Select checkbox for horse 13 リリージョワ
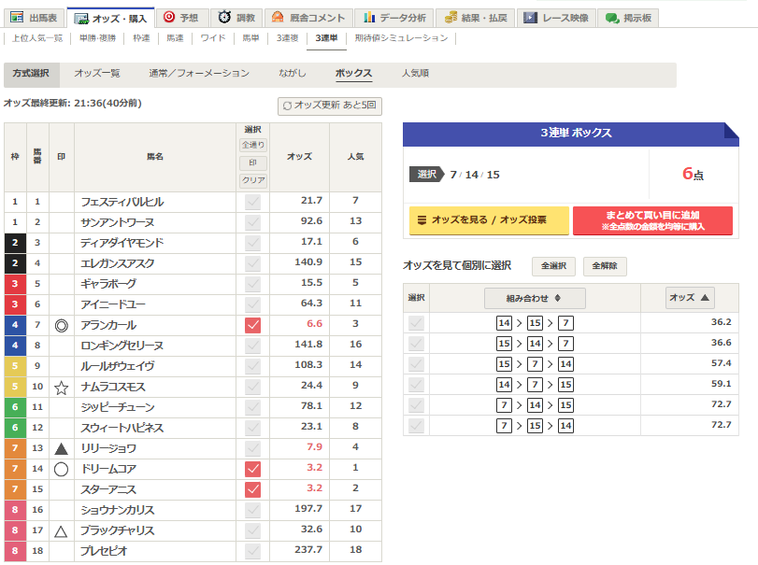Viewport: 758px width, 565px height. pos(252,448)
